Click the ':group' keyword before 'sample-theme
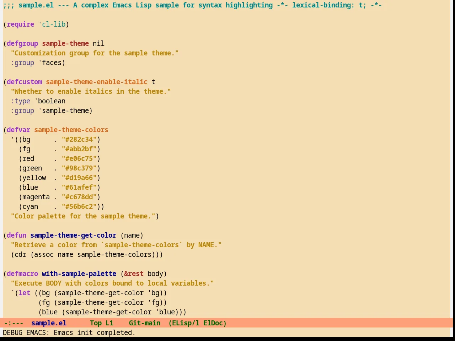Screen dimensions: 455x341 tap(22, 110)
